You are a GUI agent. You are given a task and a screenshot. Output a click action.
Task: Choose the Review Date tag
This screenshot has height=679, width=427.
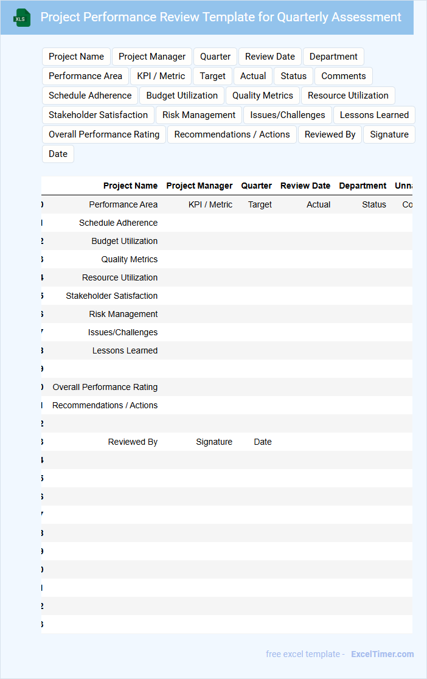(270, 57)
